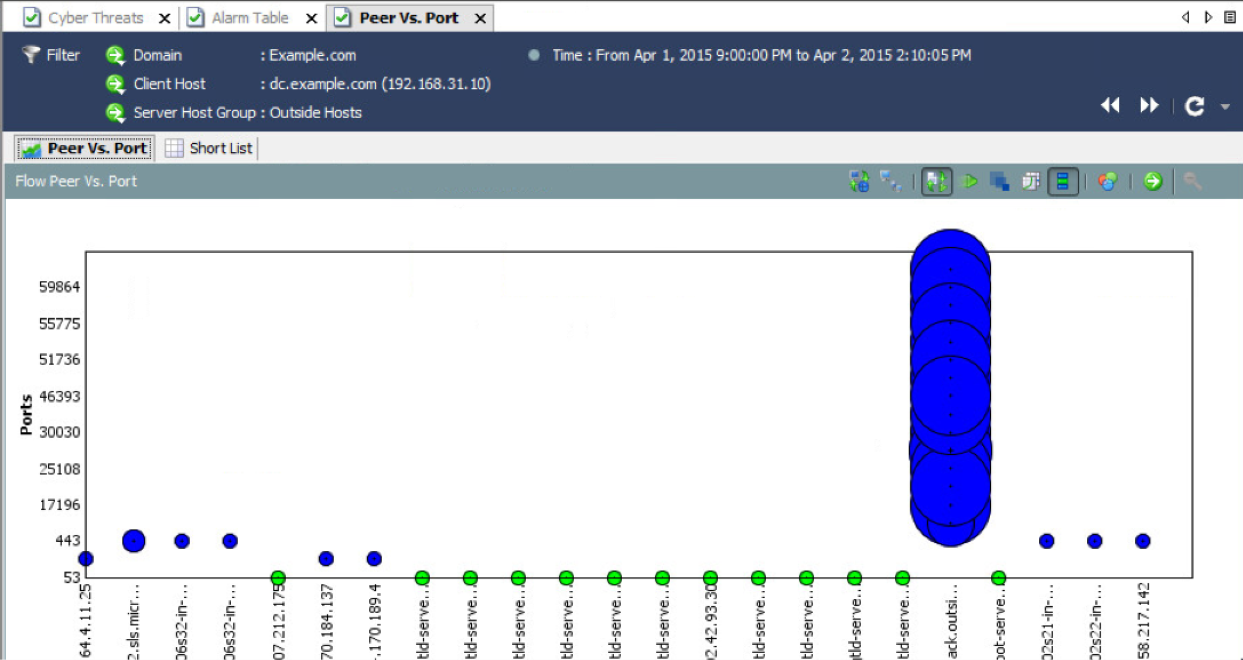
Task: Toggle the green-blue stacked bars toolbar button
Action: pyautogui.click(x=1063, y=181)
